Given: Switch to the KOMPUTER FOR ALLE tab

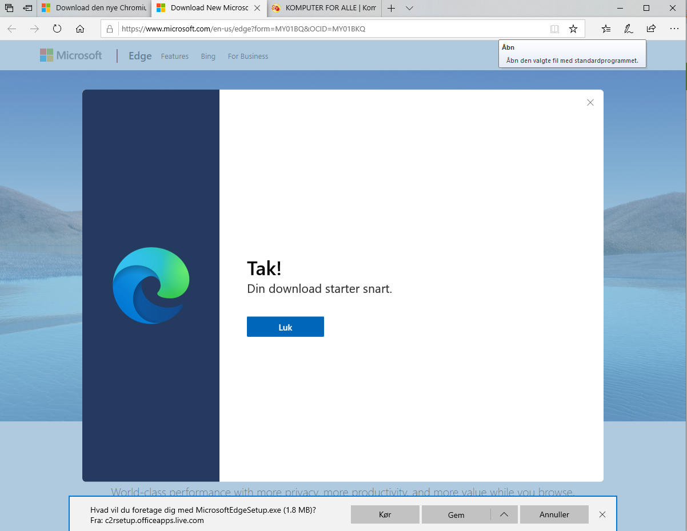Looking at the screenshot, I should pyautogui.click(x=323, y=8).
